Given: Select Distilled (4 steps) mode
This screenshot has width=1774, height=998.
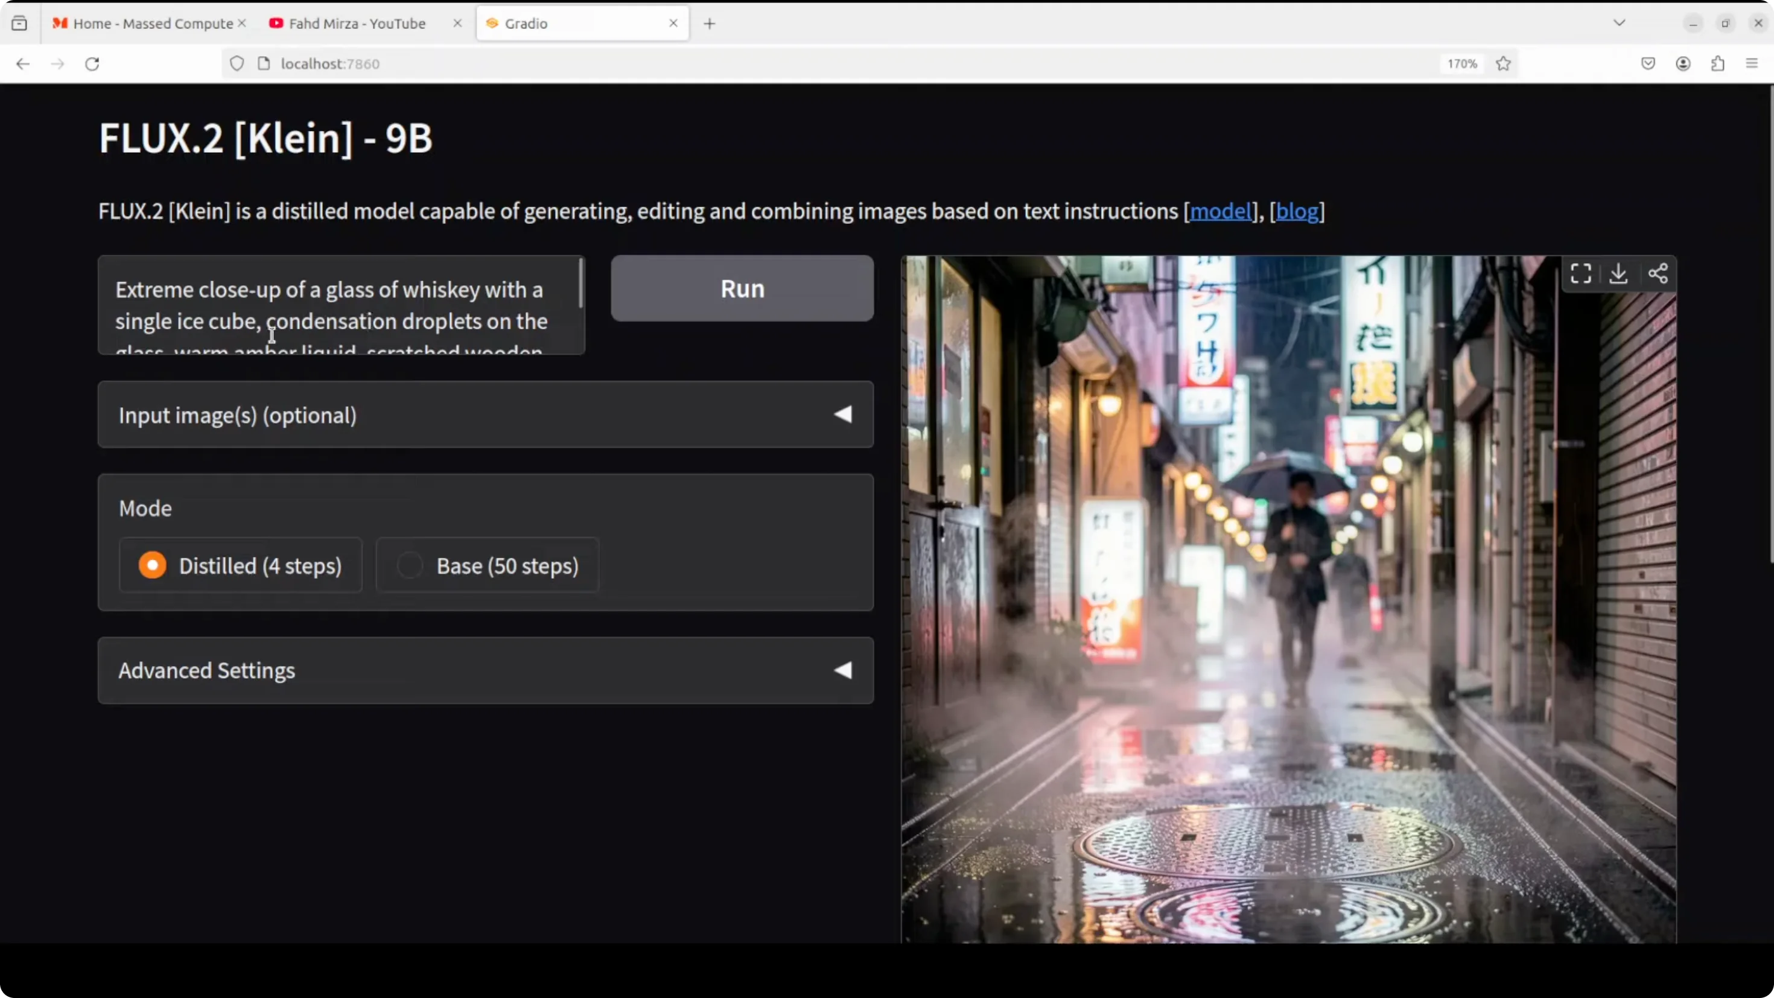Looking at the screenshot, I should (153, 565).
